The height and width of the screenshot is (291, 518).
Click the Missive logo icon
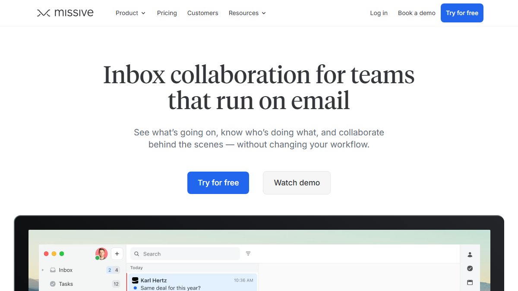click(44, 13)
